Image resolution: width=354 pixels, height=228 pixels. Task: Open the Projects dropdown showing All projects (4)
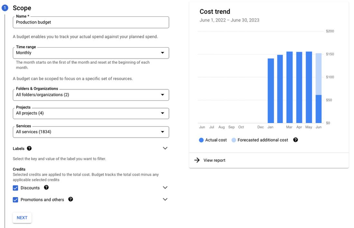(91, 114)
